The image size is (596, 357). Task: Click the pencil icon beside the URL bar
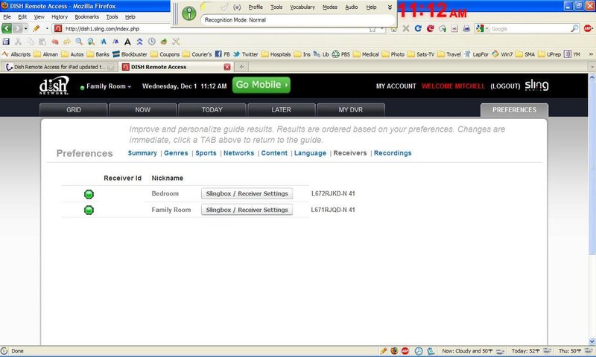tap(37, 28)
